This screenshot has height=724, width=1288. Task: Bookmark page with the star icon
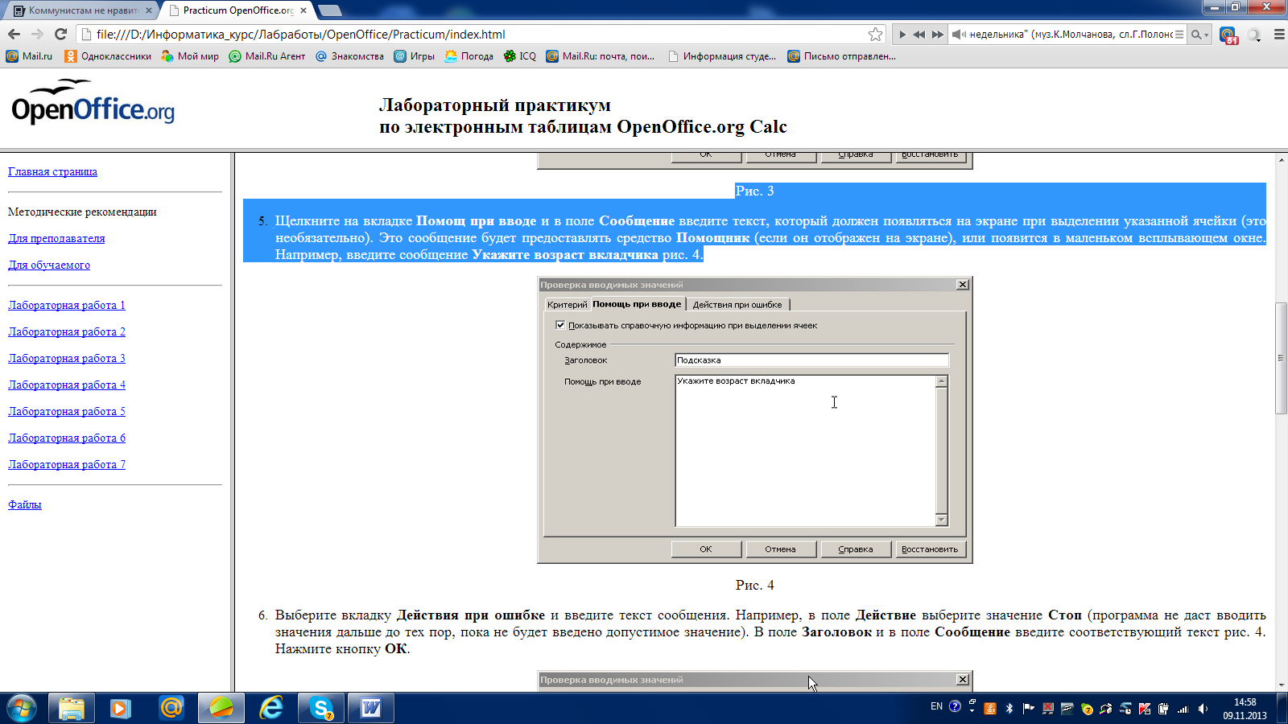pos(875,34)
